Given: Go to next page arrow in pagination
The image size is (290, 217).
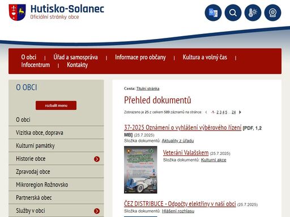Looking at the screenshot, I should 240,112.
